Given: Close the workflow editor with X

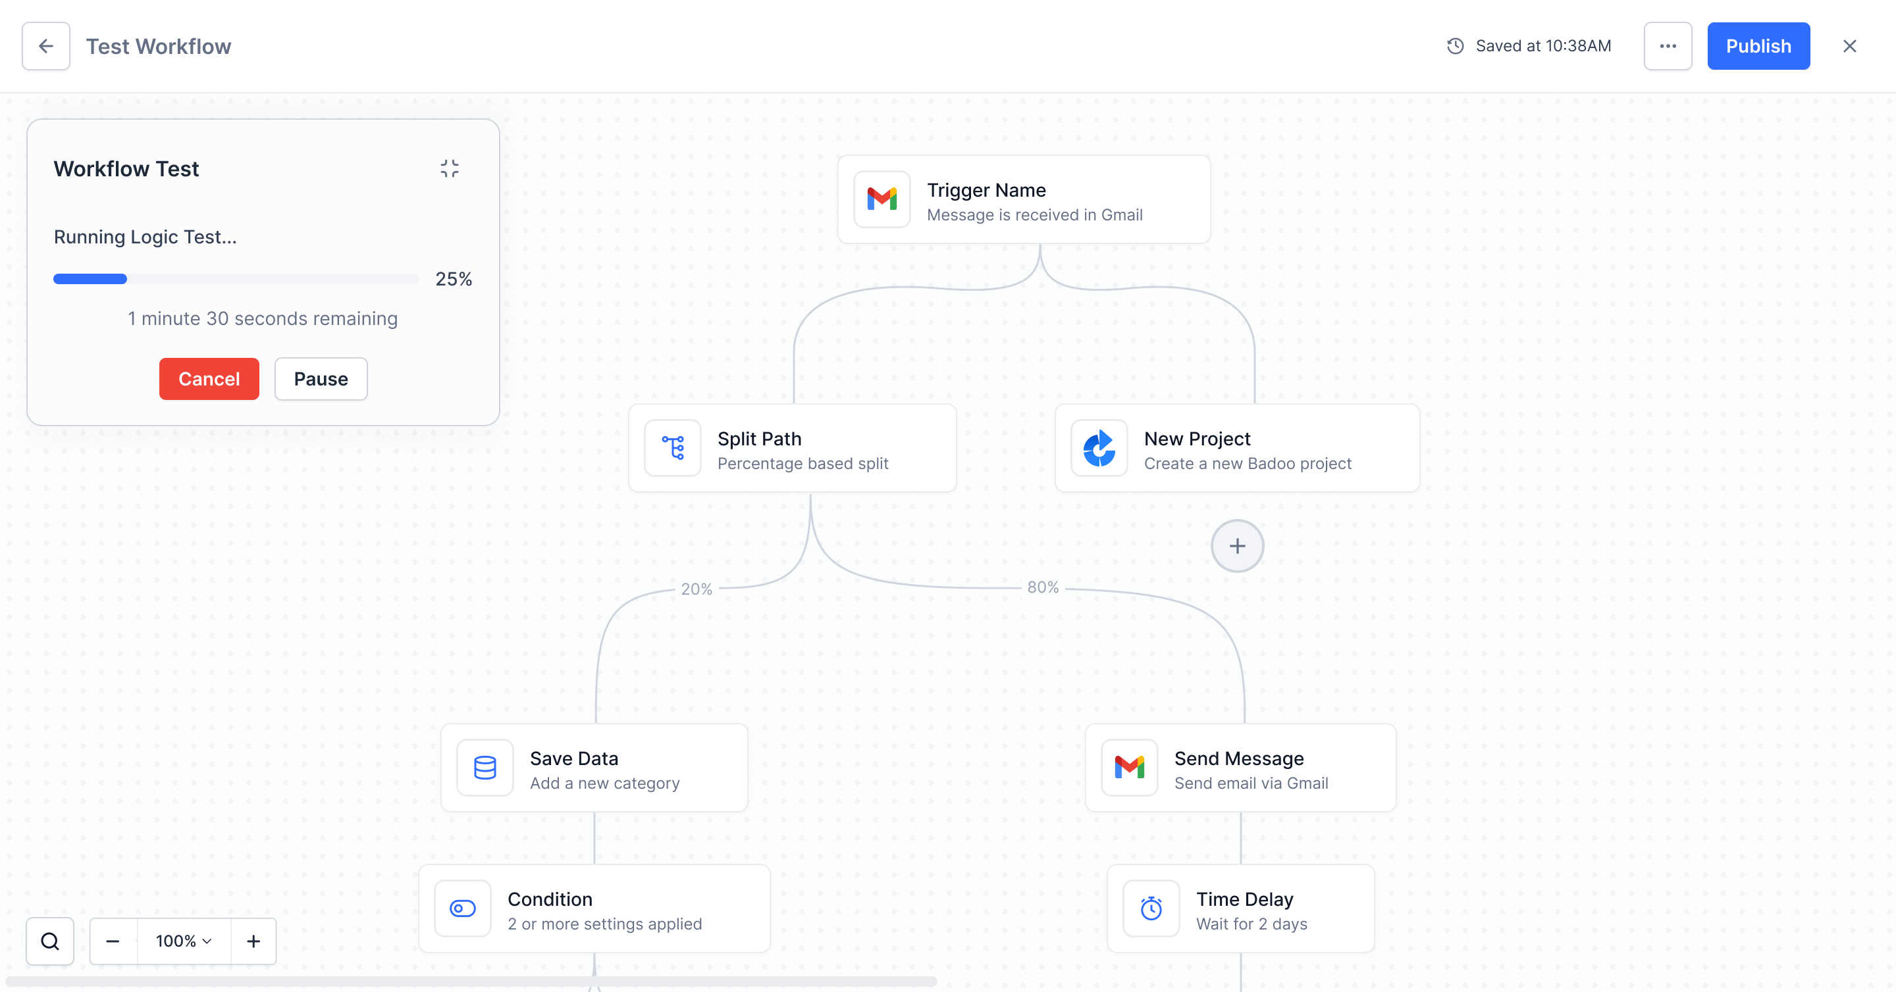Looking at the screenshot, I should coord(1849,46).
